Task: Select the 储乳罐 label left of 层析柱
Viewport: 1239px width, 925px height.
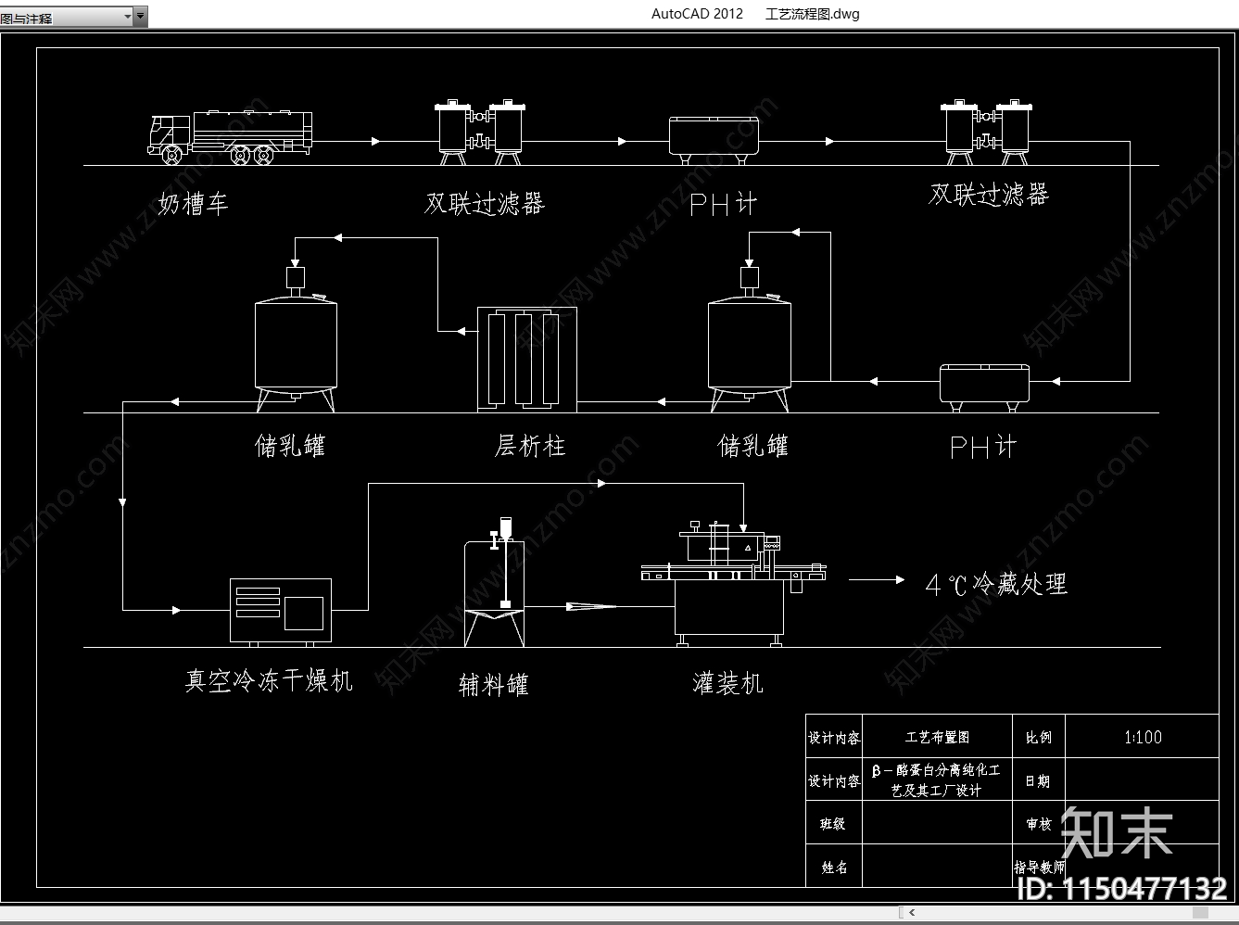Action: (x=290, y=446)
